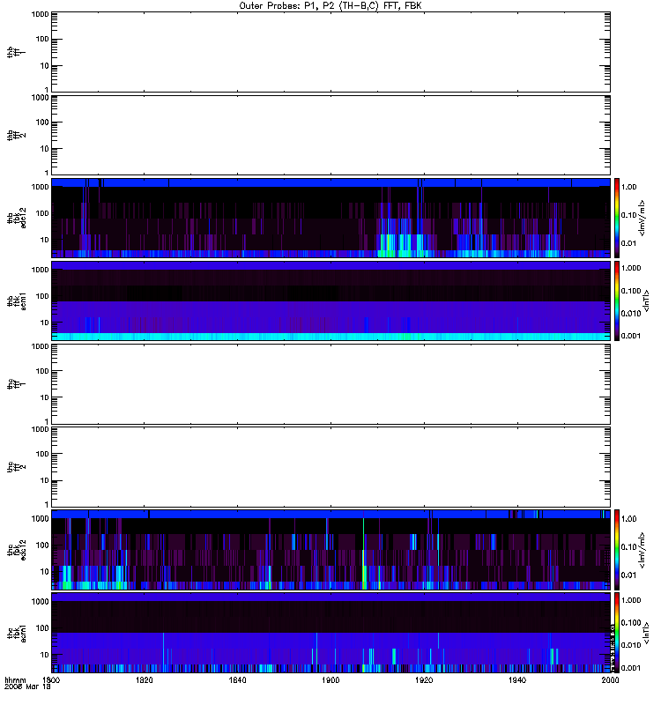Click the '1.00' value on the thb edc12 color bar
Image resolution: width=661 pixels, height=705 pixels.
pos(629,187)
